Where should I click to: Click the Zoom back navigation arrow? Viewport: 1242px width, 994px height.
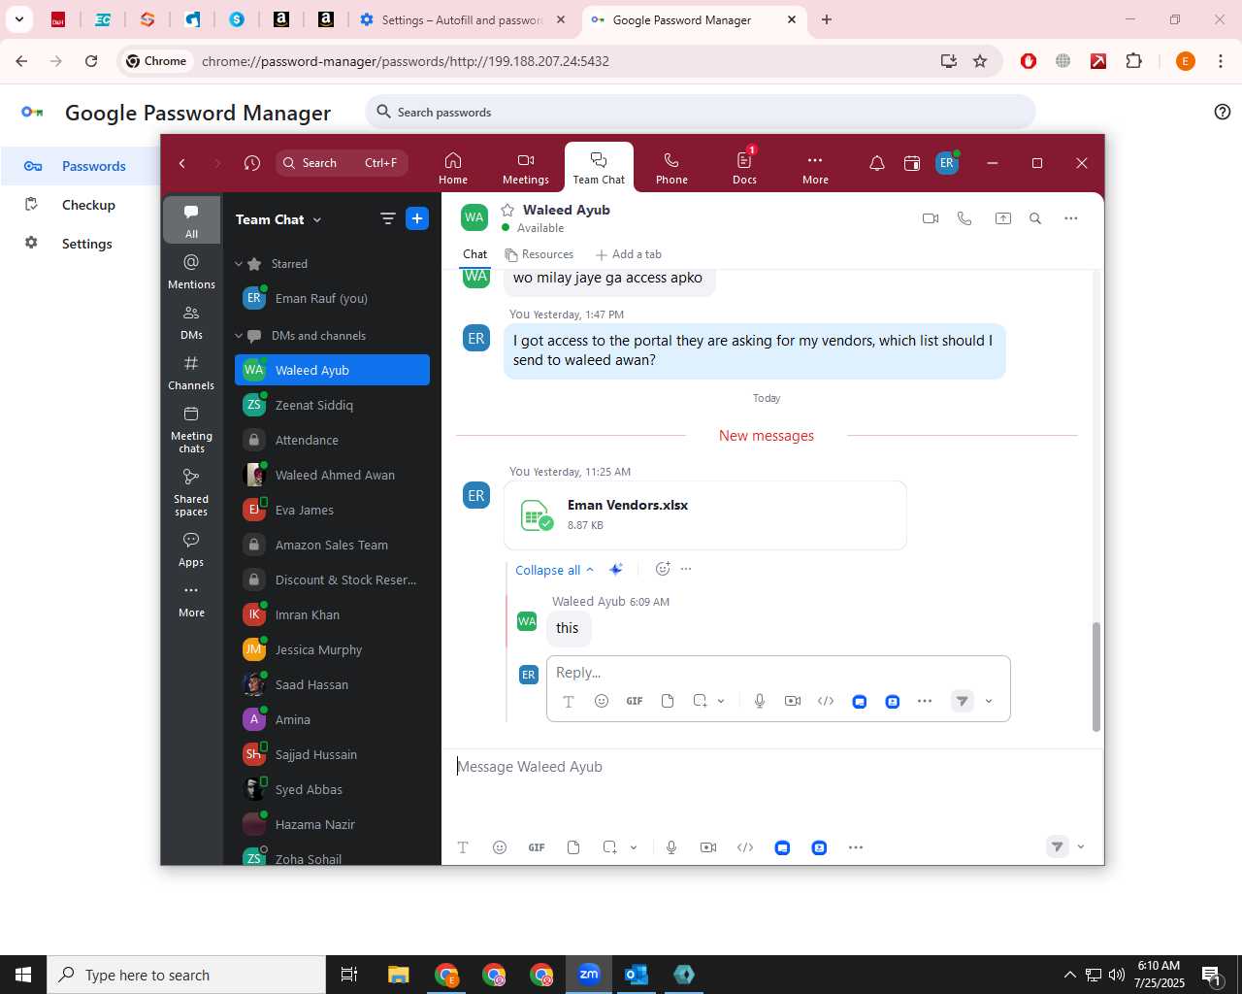[x=182, y=163]
